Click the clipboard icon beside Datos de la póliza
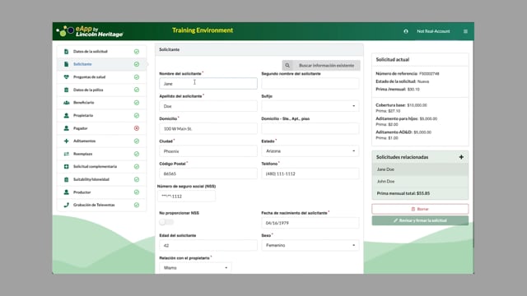Screen dimensions: 527x296 (66, 90)
